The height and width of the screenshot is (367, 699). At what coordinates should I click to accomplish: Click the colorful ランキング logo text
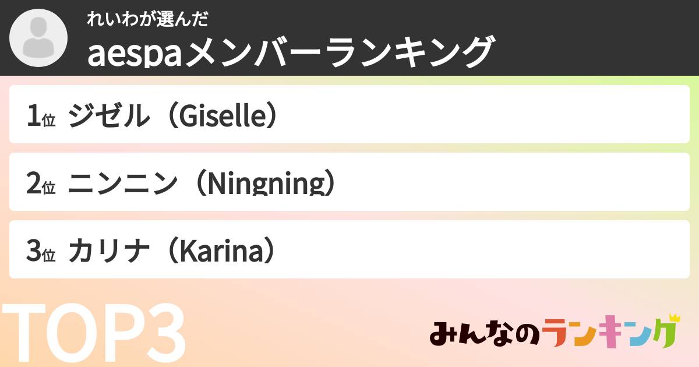pyautogui.click(x=610, y=334)
